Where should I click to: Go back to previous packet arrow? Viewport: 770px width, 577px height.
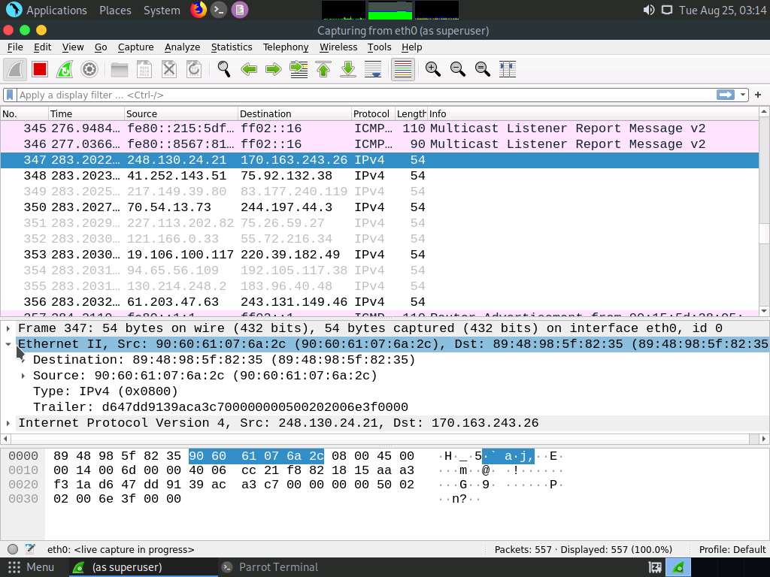pos(249,69)
